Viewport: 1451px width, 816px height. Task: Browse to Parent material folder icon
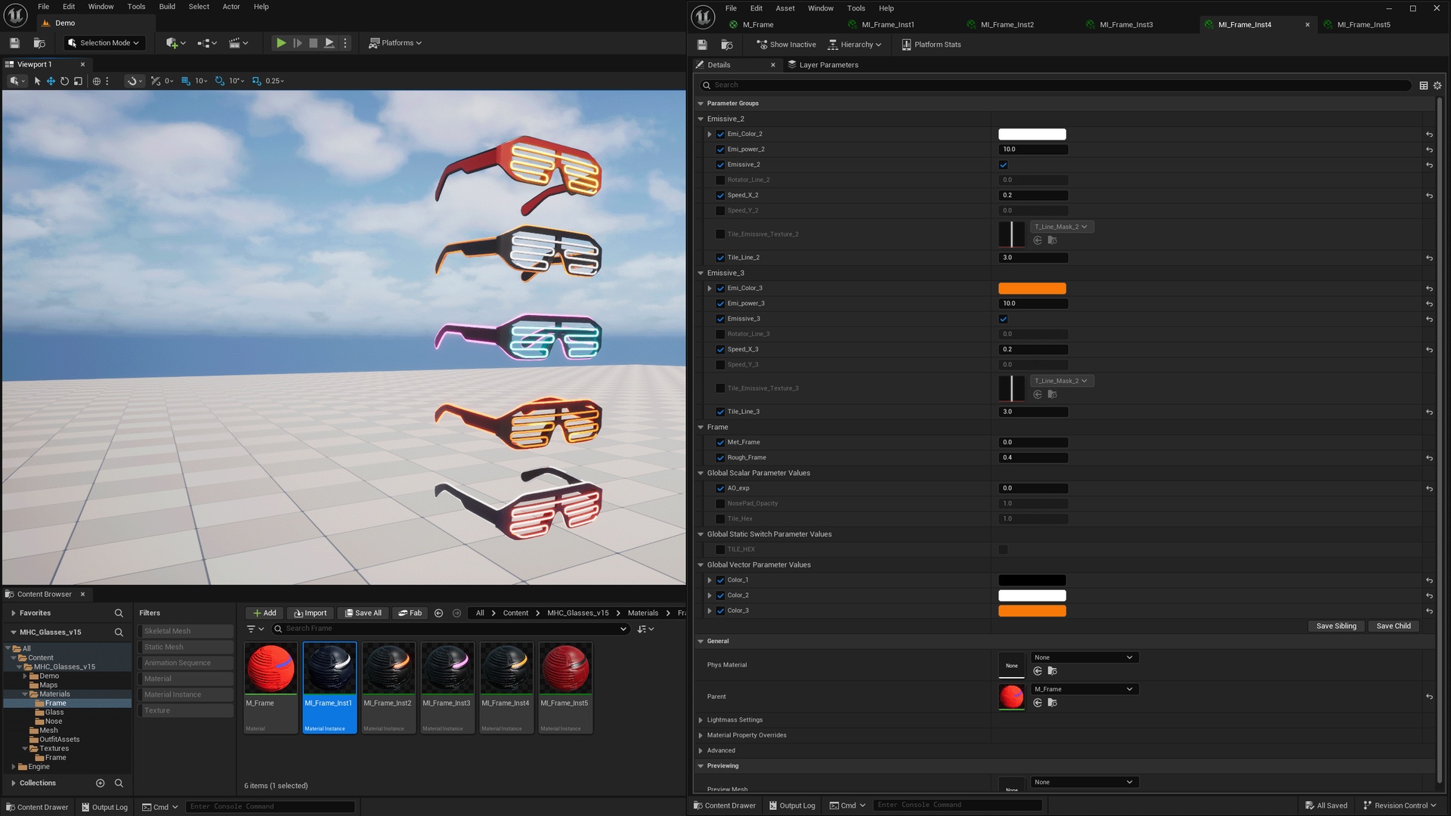[1052, 703]
